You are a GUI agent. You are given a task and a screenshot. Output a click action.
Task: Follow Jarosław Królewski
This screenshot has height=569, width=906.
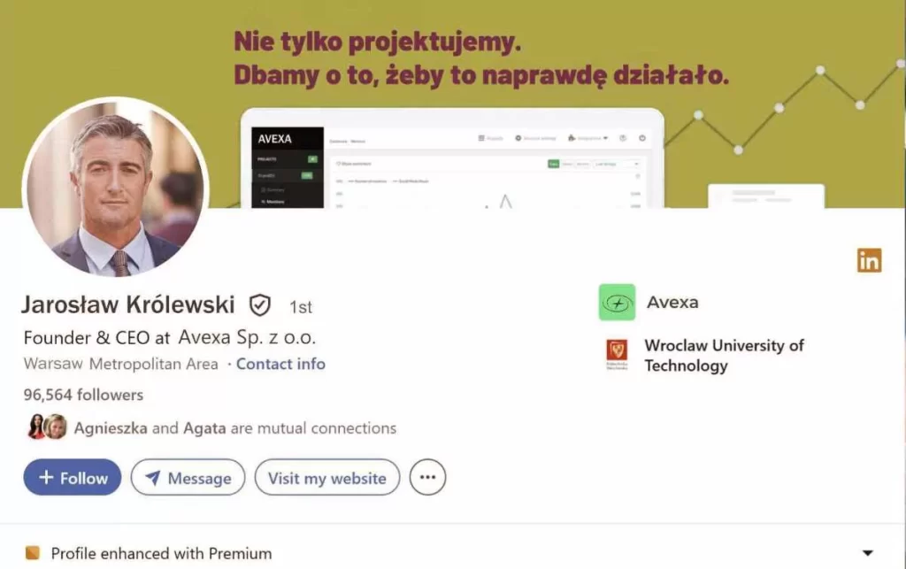(x=73, y=477)
